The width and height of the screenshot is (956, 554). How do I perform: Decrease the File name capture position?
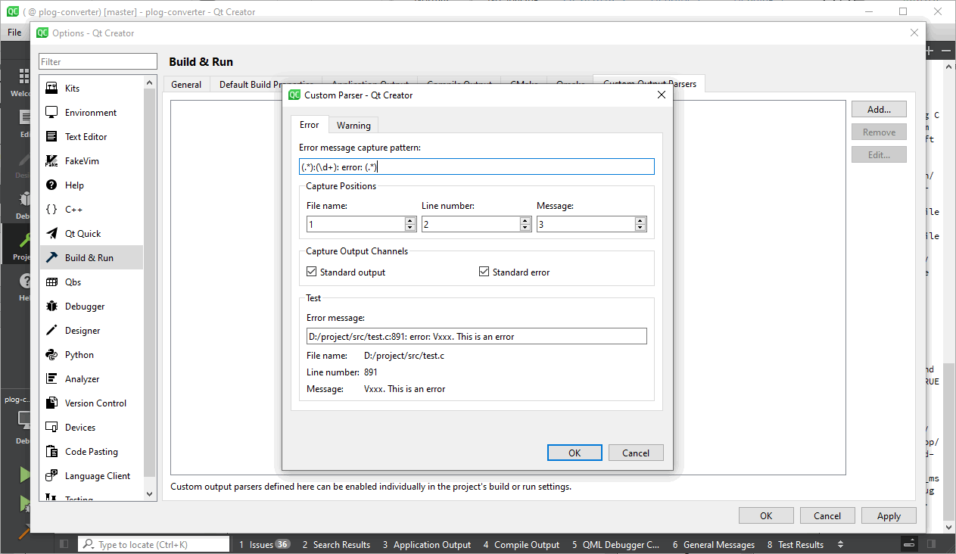pyautogui.click(x=410, y=228)
